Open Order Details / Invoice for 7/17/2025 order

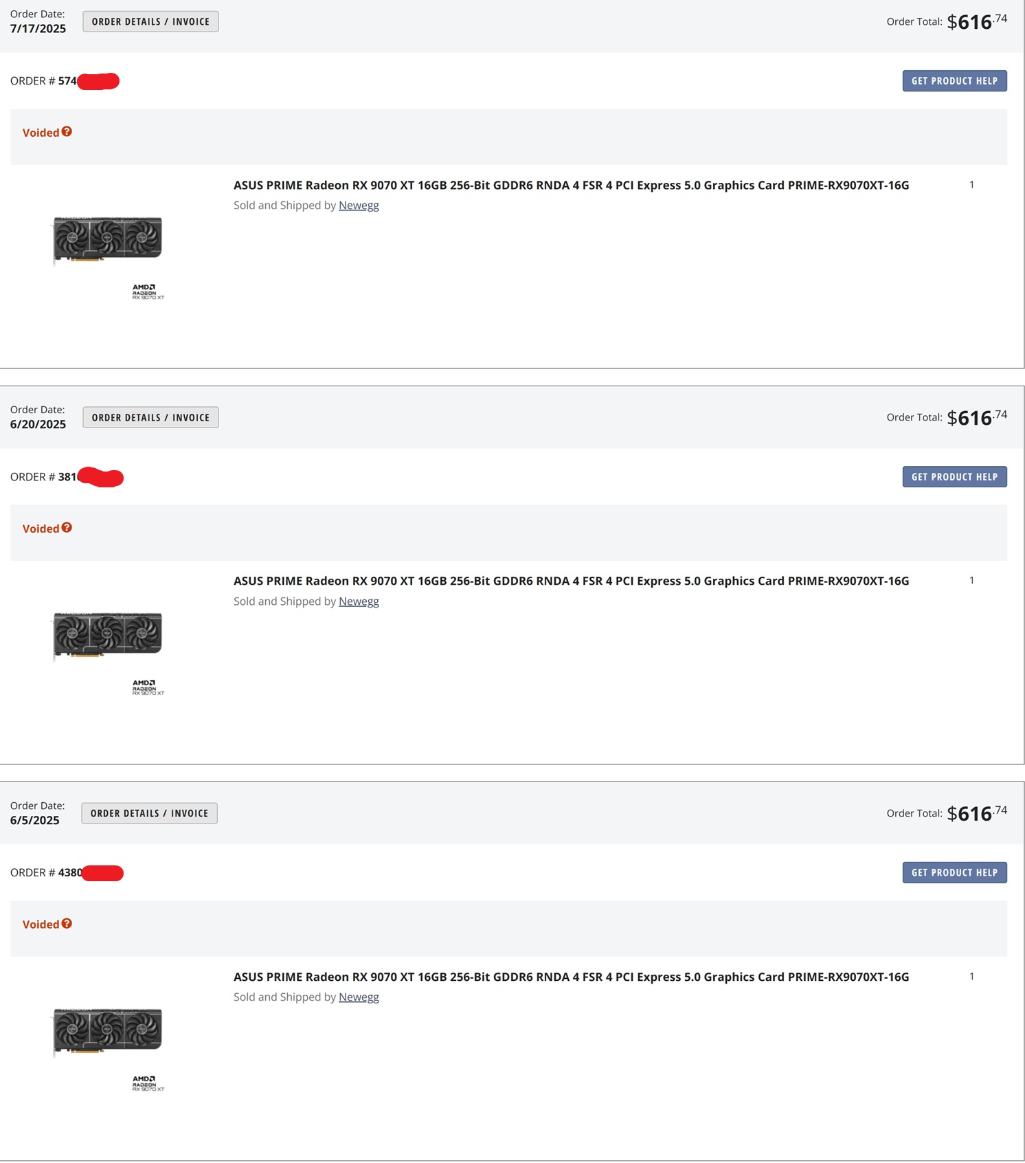tap(150, 22)
